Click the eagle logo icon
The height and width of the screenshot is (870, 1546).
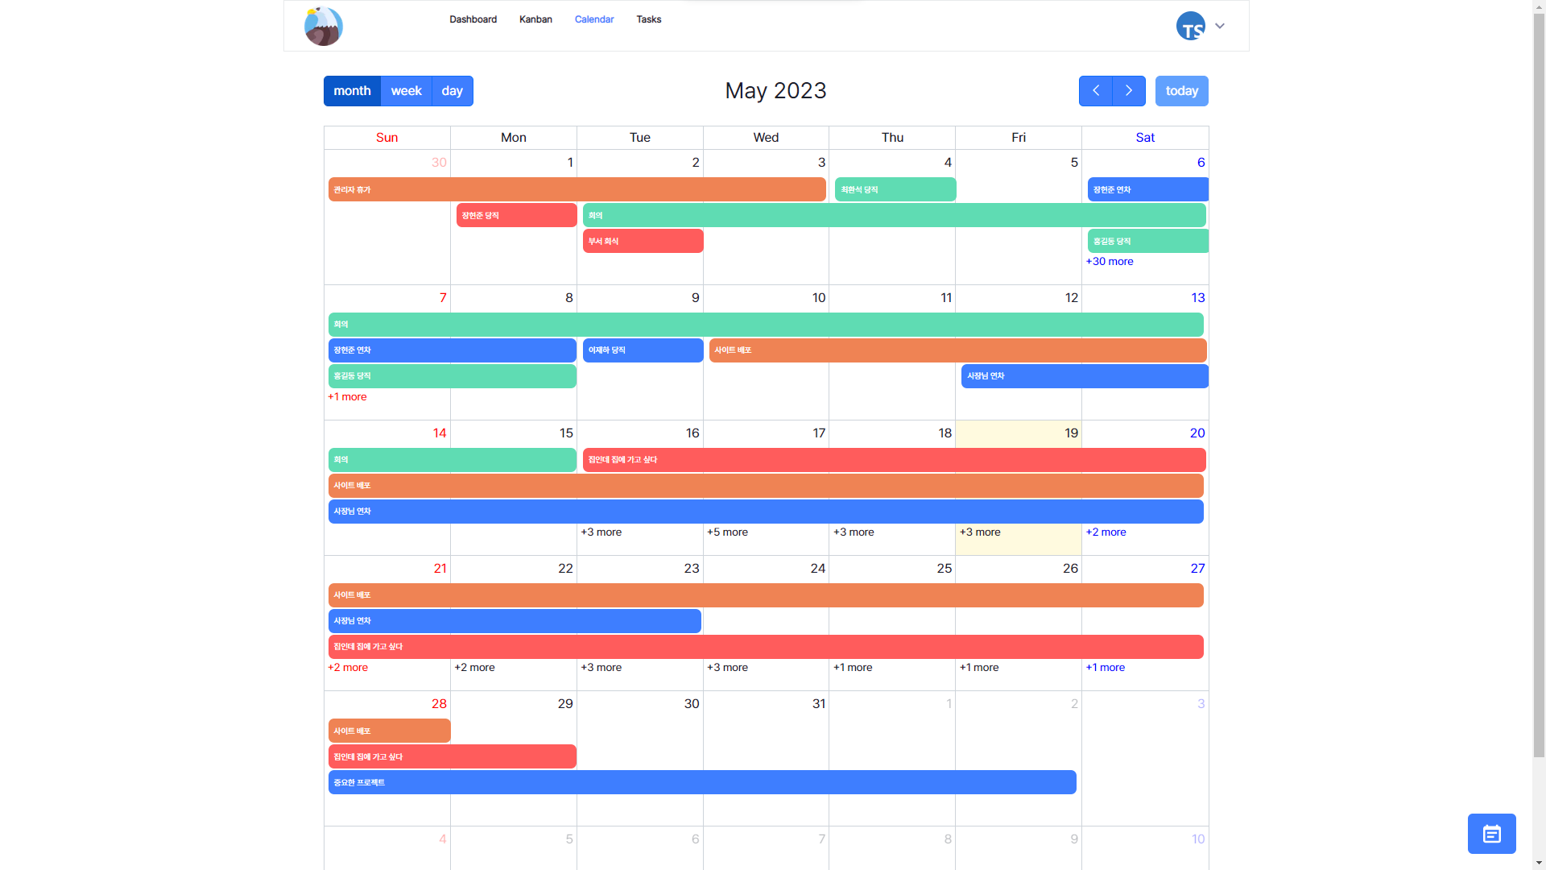coord(324,26)
